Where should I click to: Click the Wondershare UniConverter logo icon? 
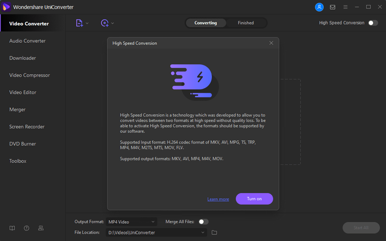6,7
